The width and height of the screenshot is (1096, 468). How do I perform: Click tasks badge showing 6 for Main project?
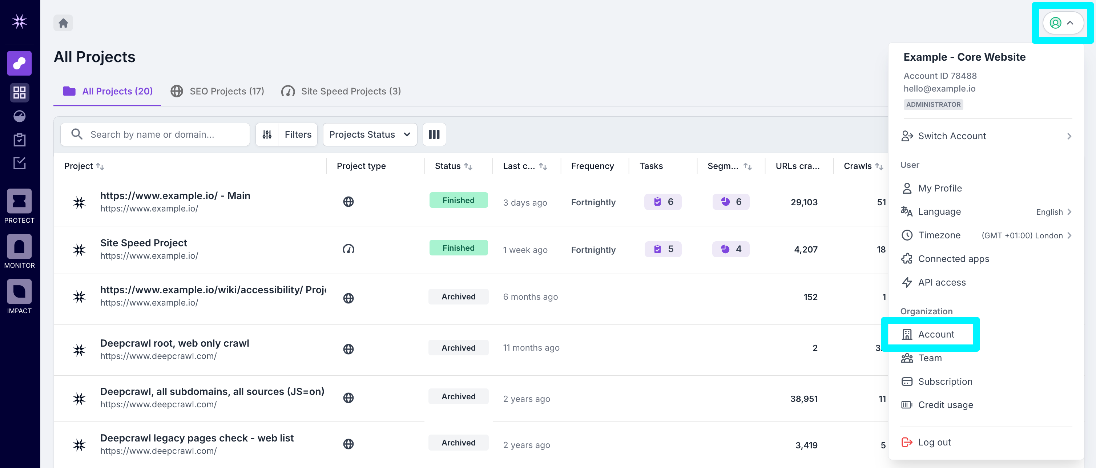click(x=662, y=202)
